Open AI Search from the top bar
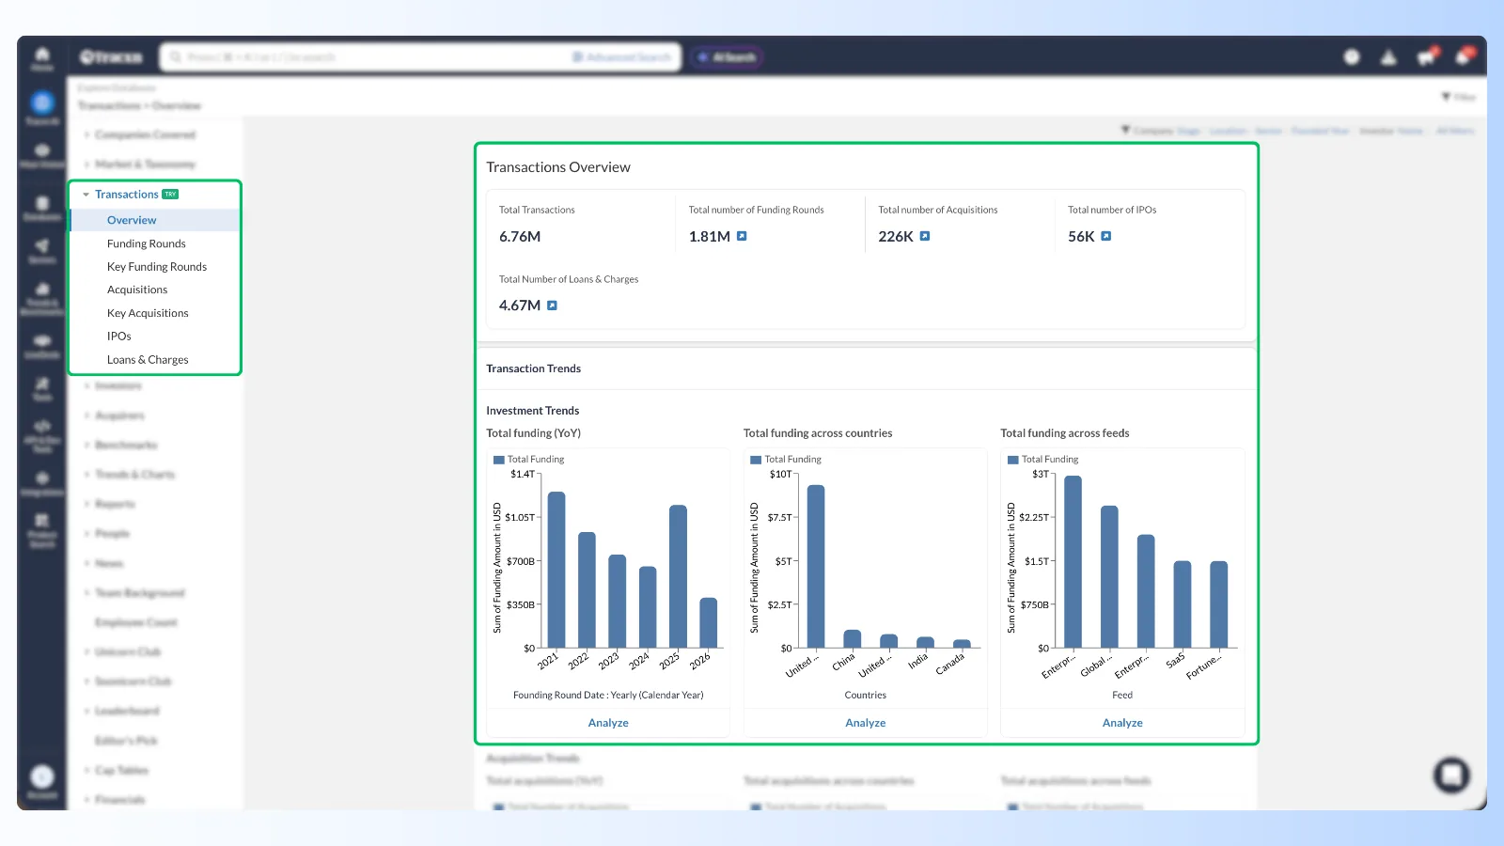This screenshot has width=1504, height=846. pyautogui.click(x=727, y=57)
